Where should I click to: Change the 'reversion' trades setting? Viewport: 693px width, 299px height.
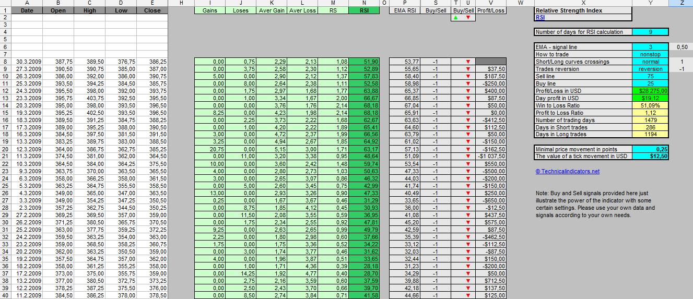650,69
